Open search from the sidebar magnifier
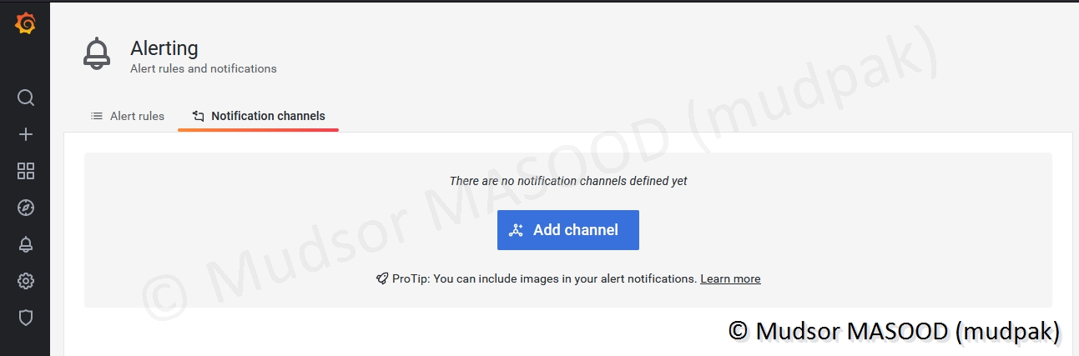 coord(26,98)
